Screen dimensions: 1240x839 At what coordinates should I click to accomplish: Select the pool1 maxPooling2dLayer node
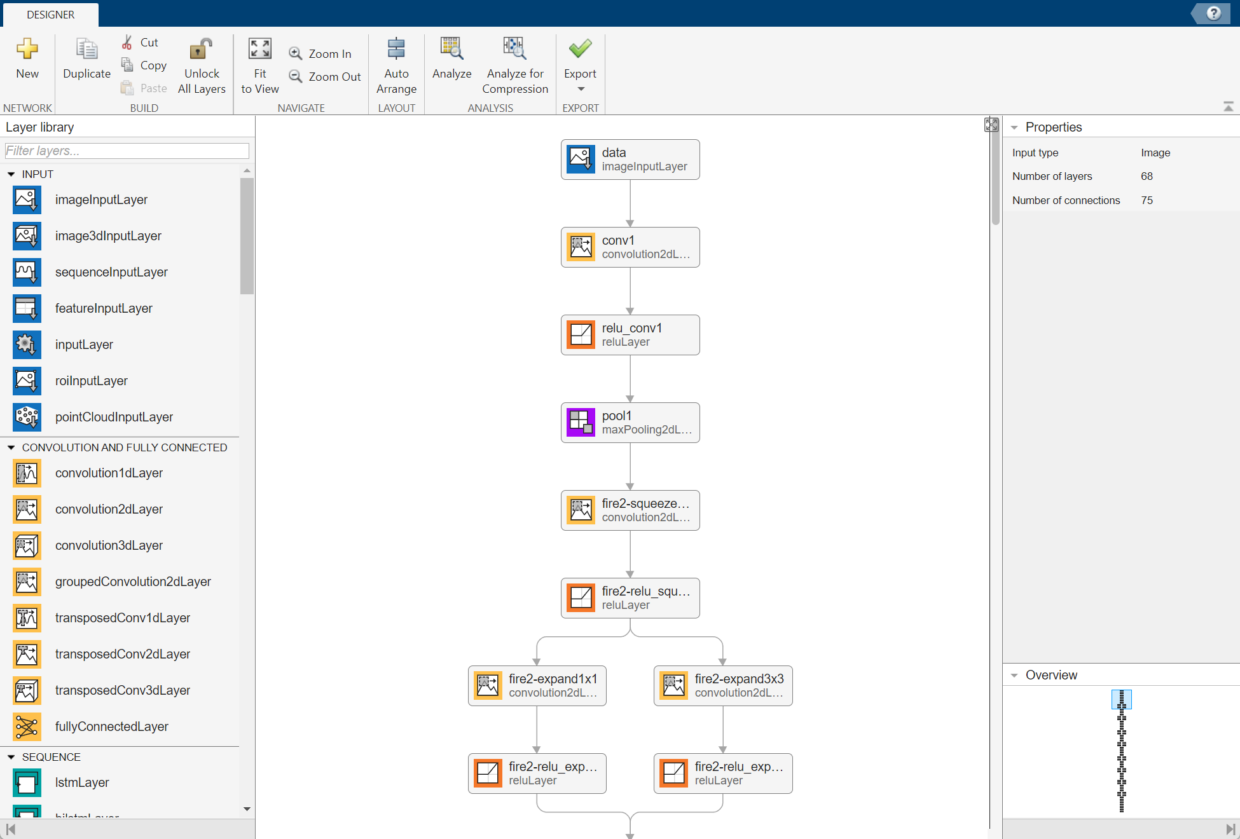(630, 422)
